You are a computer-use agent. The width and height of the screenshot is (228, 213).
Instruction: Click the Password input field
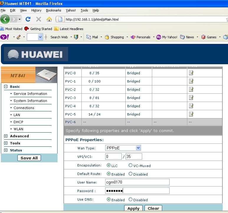pyautogui.click(x=137, y=191)
